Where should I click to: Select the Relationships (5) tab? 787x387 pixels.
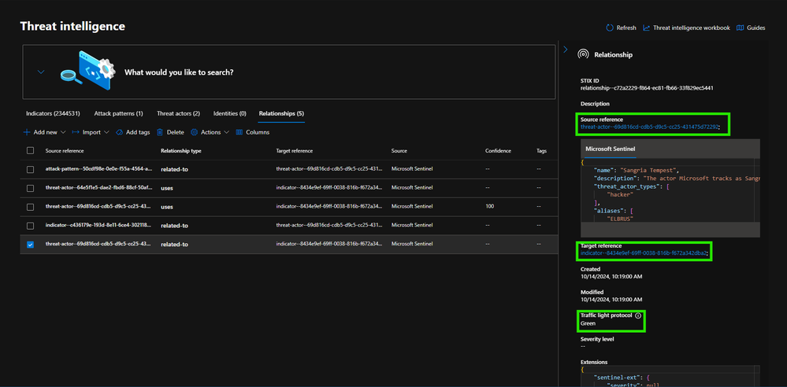tap(281, 114)
